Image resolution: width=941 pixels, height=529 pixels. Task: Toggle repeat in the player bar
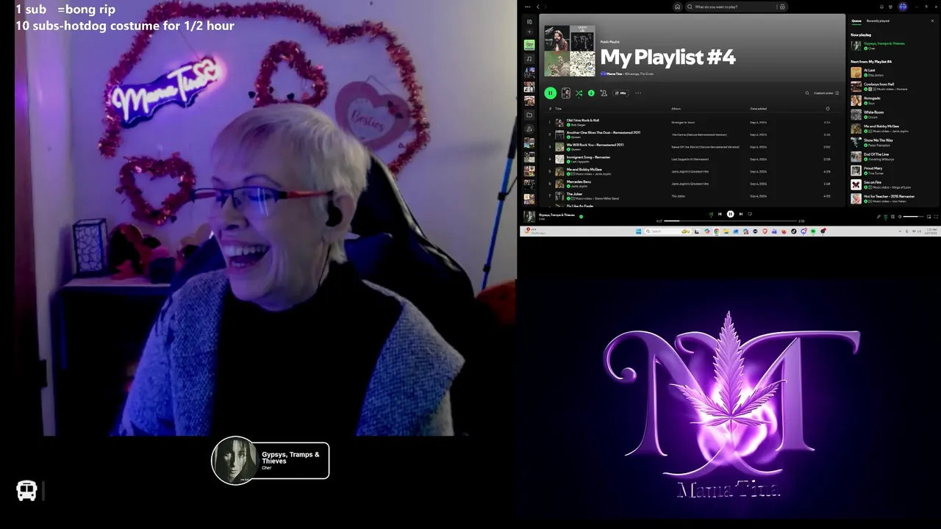point(750,214)
